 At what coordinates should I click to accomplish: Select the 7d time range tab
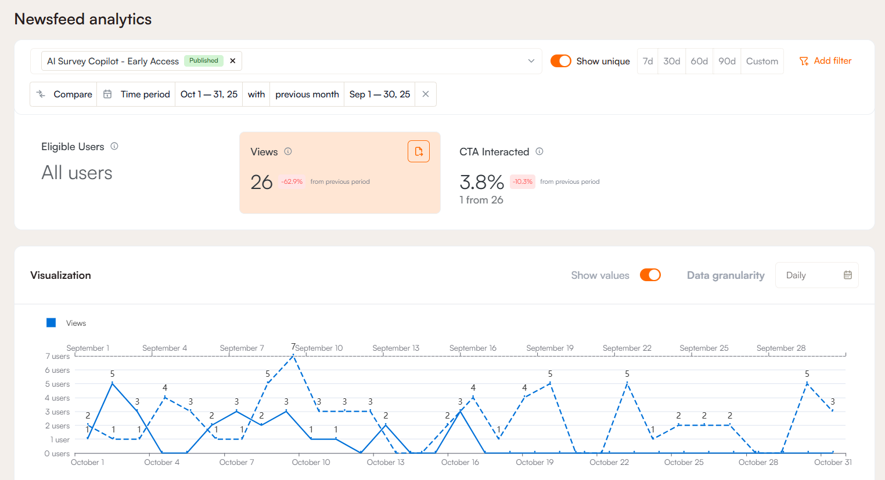point(647,61)
